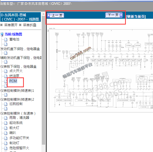
Task: Click page icon next to 点火开关
Action: tap(6, 71)
